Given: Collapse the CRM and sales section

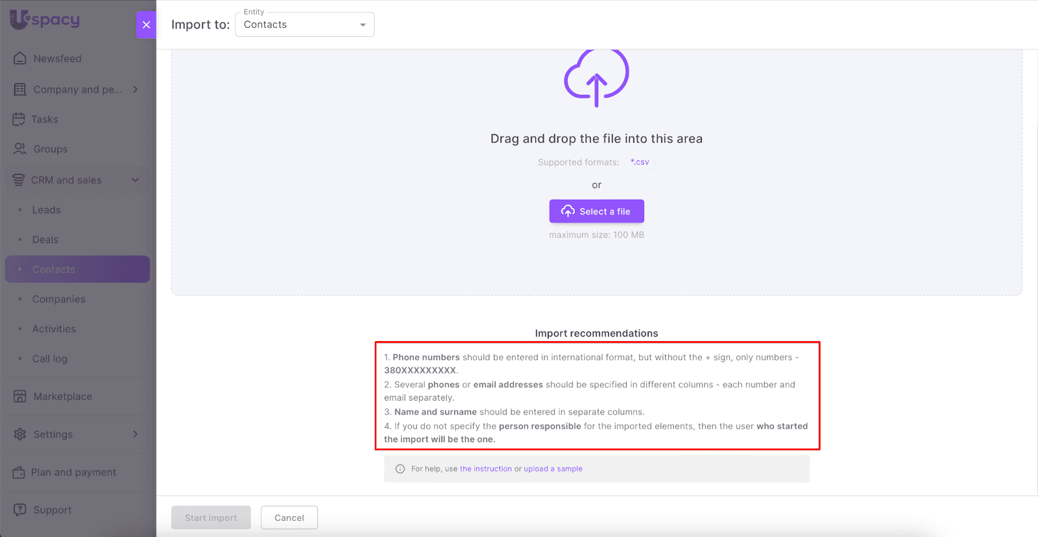Looking at the screenshot, I should click(136, 180).
